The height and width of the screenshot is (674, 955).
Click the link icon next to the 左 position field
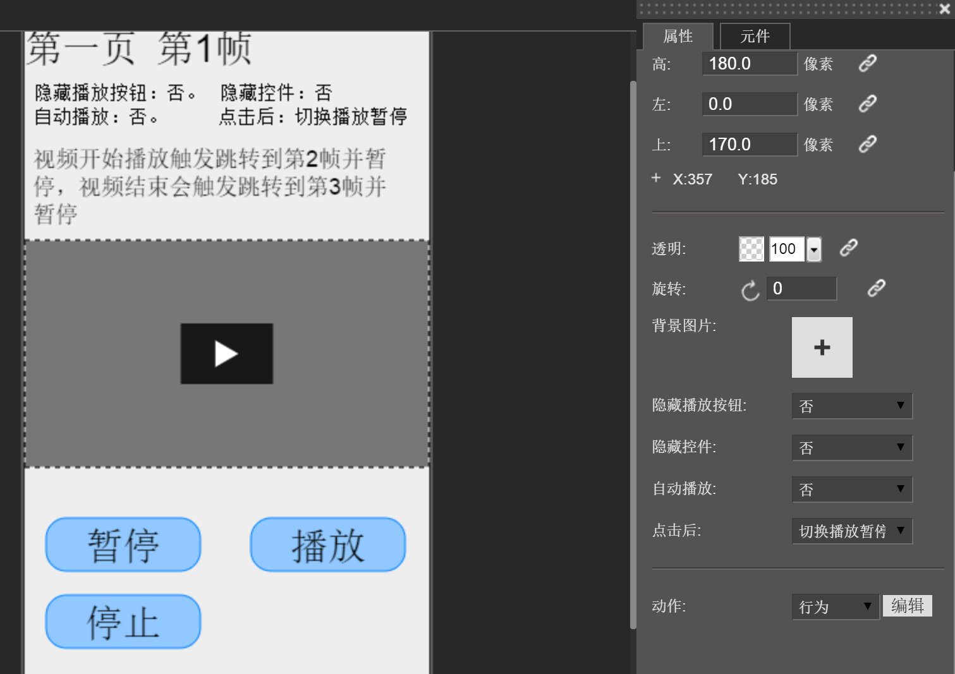click(x=867, y=104)
